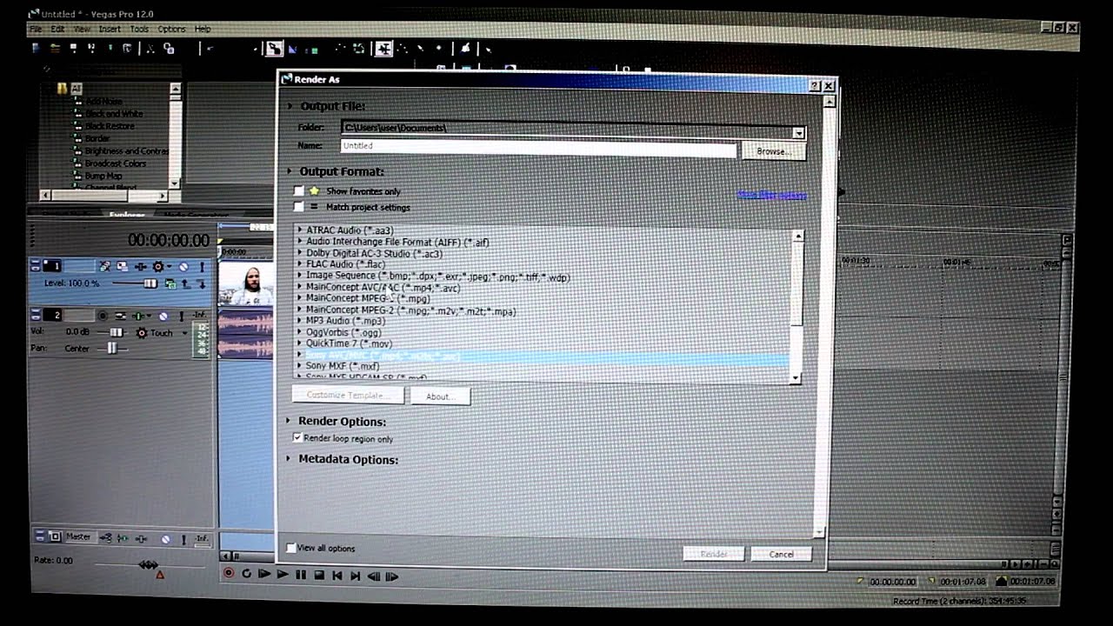Toggle the Mute icon on video track 1
The image size is (1113, 626).
pos(183,266)
